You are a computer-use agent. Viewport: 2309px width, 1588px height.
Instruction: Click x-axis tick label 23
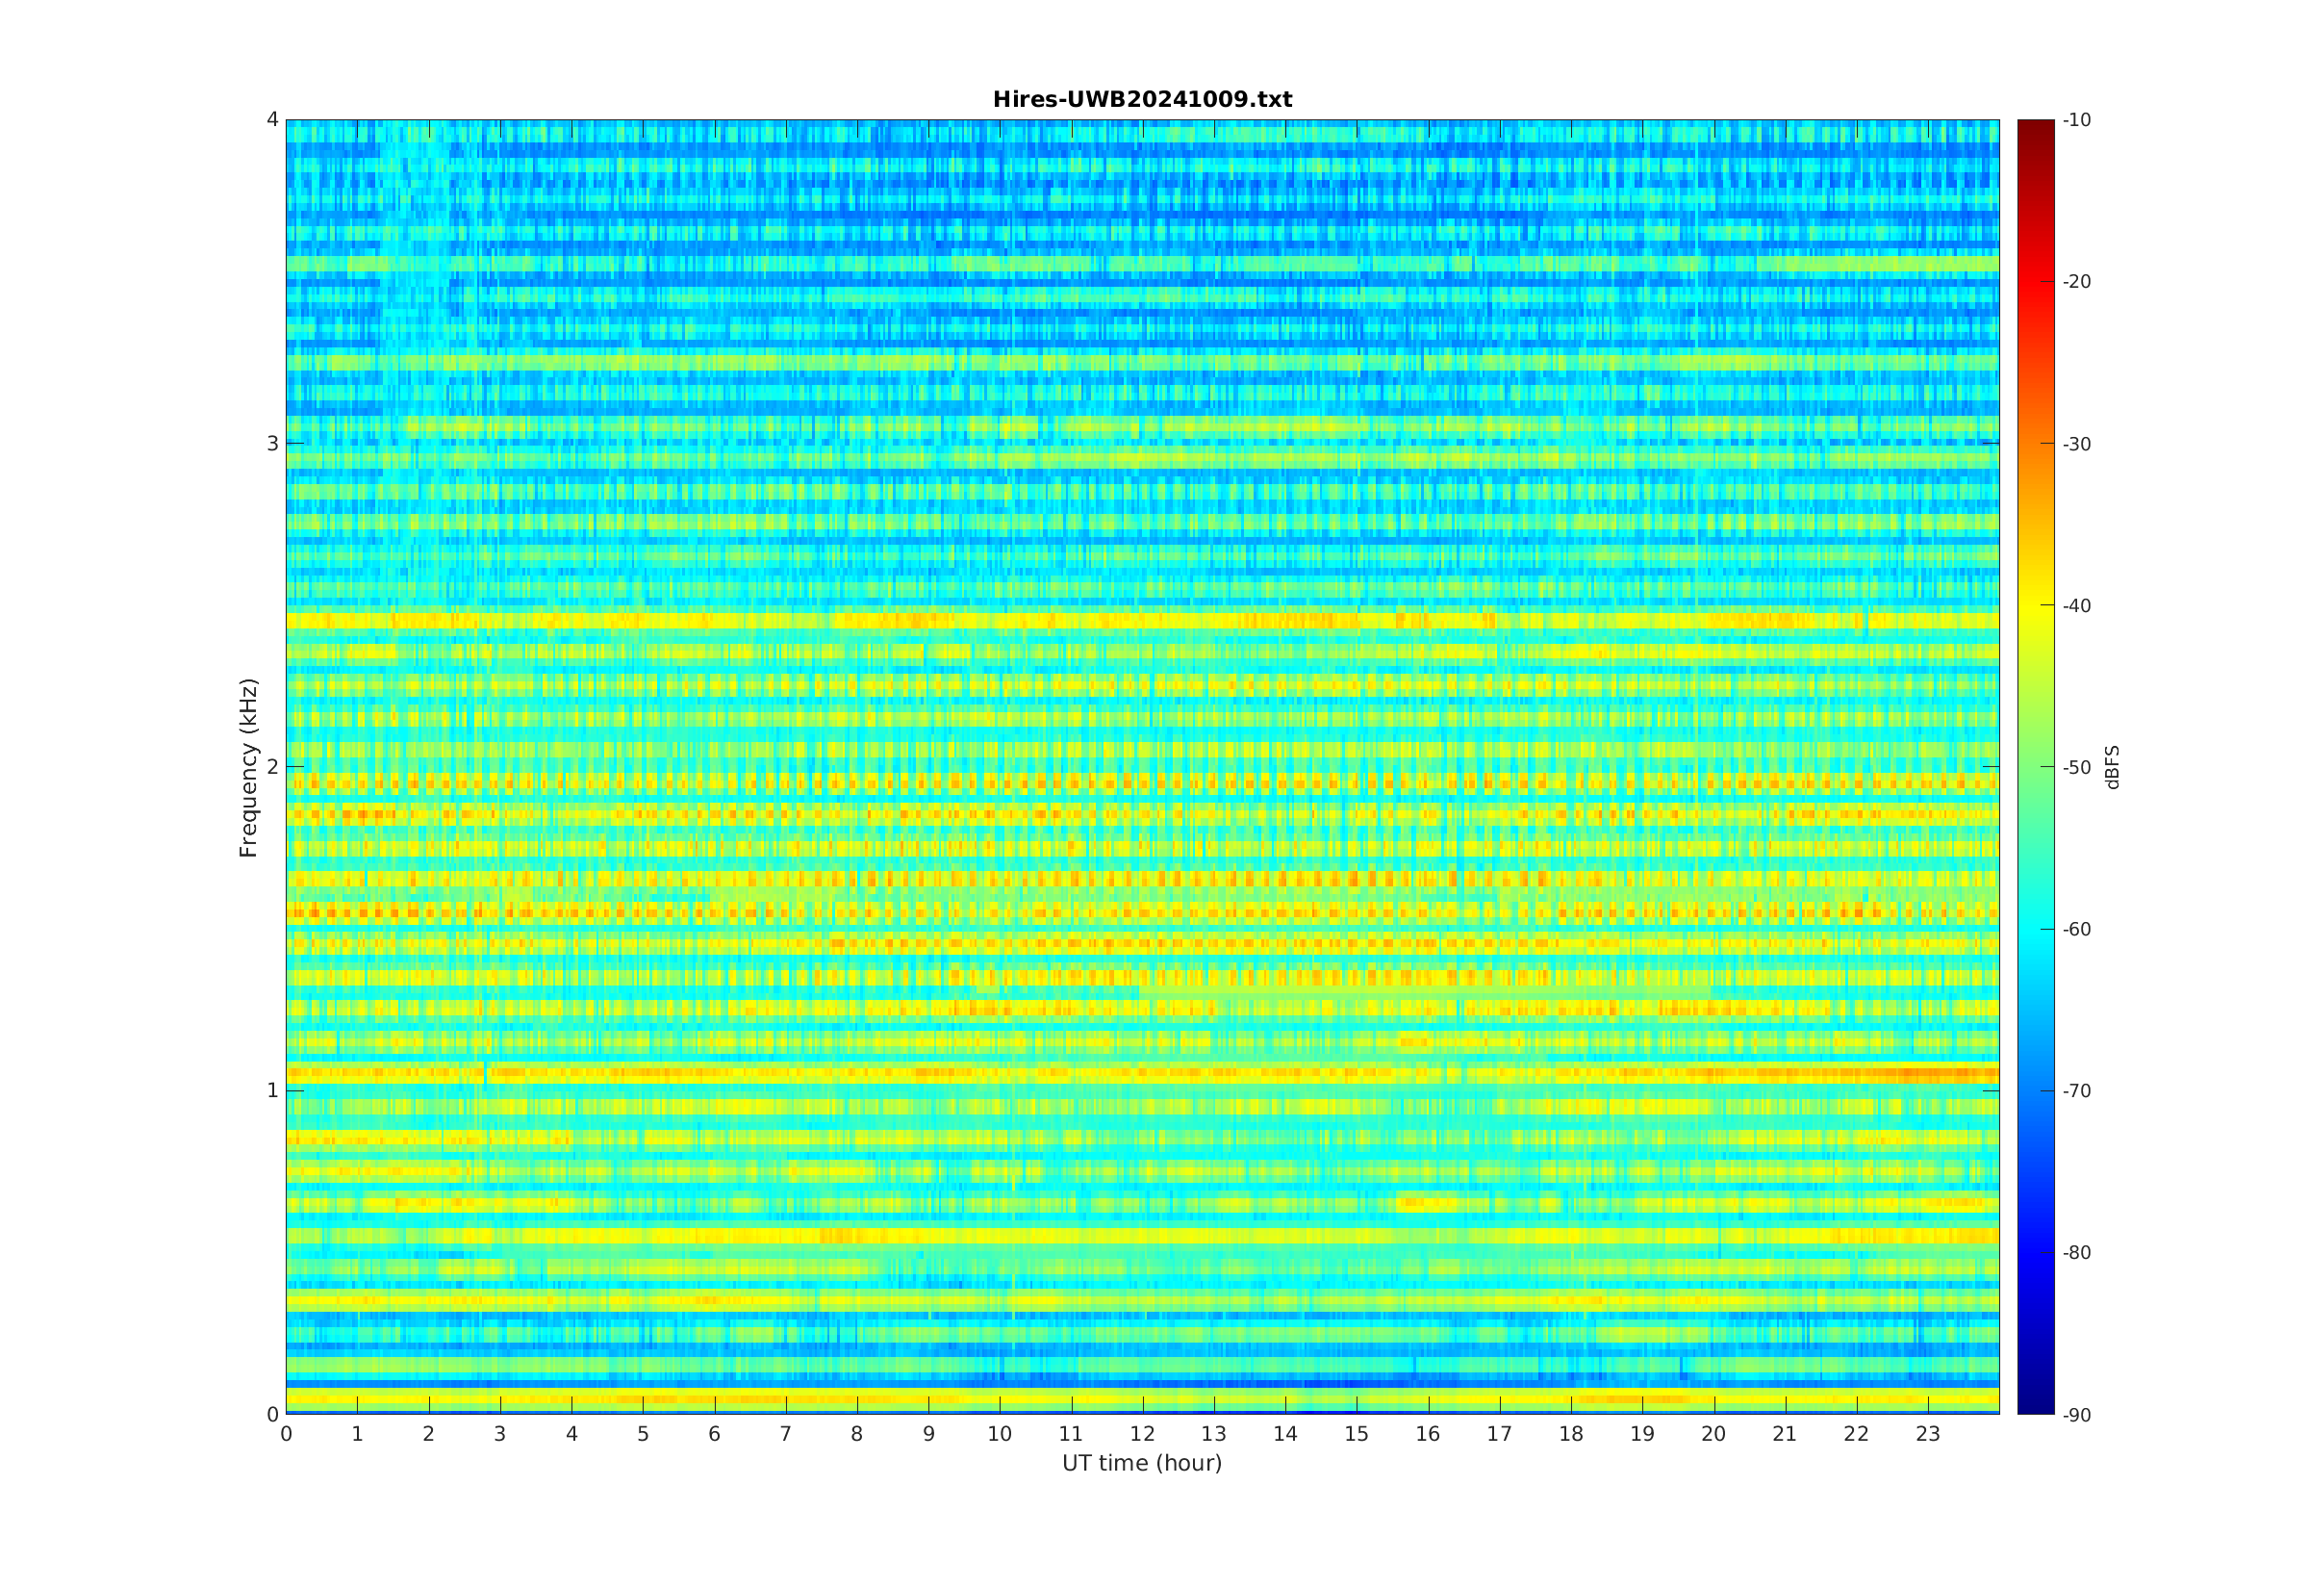pyautogui.click(x=1927, y=1435)
